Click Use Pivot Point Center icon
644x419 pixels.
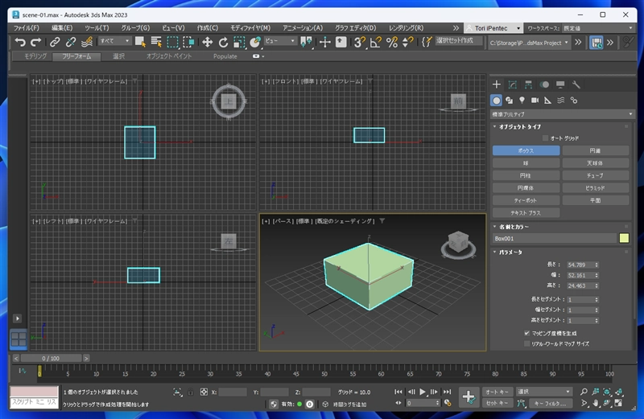click(x=306, y=42)
